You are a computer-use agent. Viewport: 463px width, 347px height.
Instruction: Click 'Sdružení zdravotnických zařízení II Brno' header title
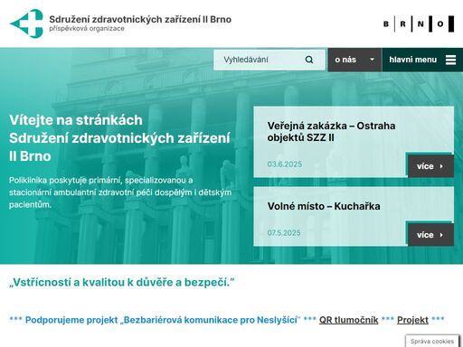pos(140,19)
